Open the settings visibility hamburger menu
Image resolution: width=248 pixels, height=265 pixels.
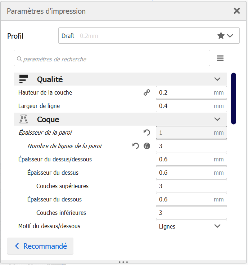[220, 58]
